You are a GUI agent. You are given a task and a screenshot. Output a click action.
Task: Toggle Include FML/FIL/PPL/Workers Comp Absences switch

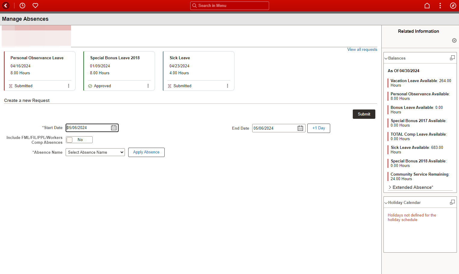79,140
